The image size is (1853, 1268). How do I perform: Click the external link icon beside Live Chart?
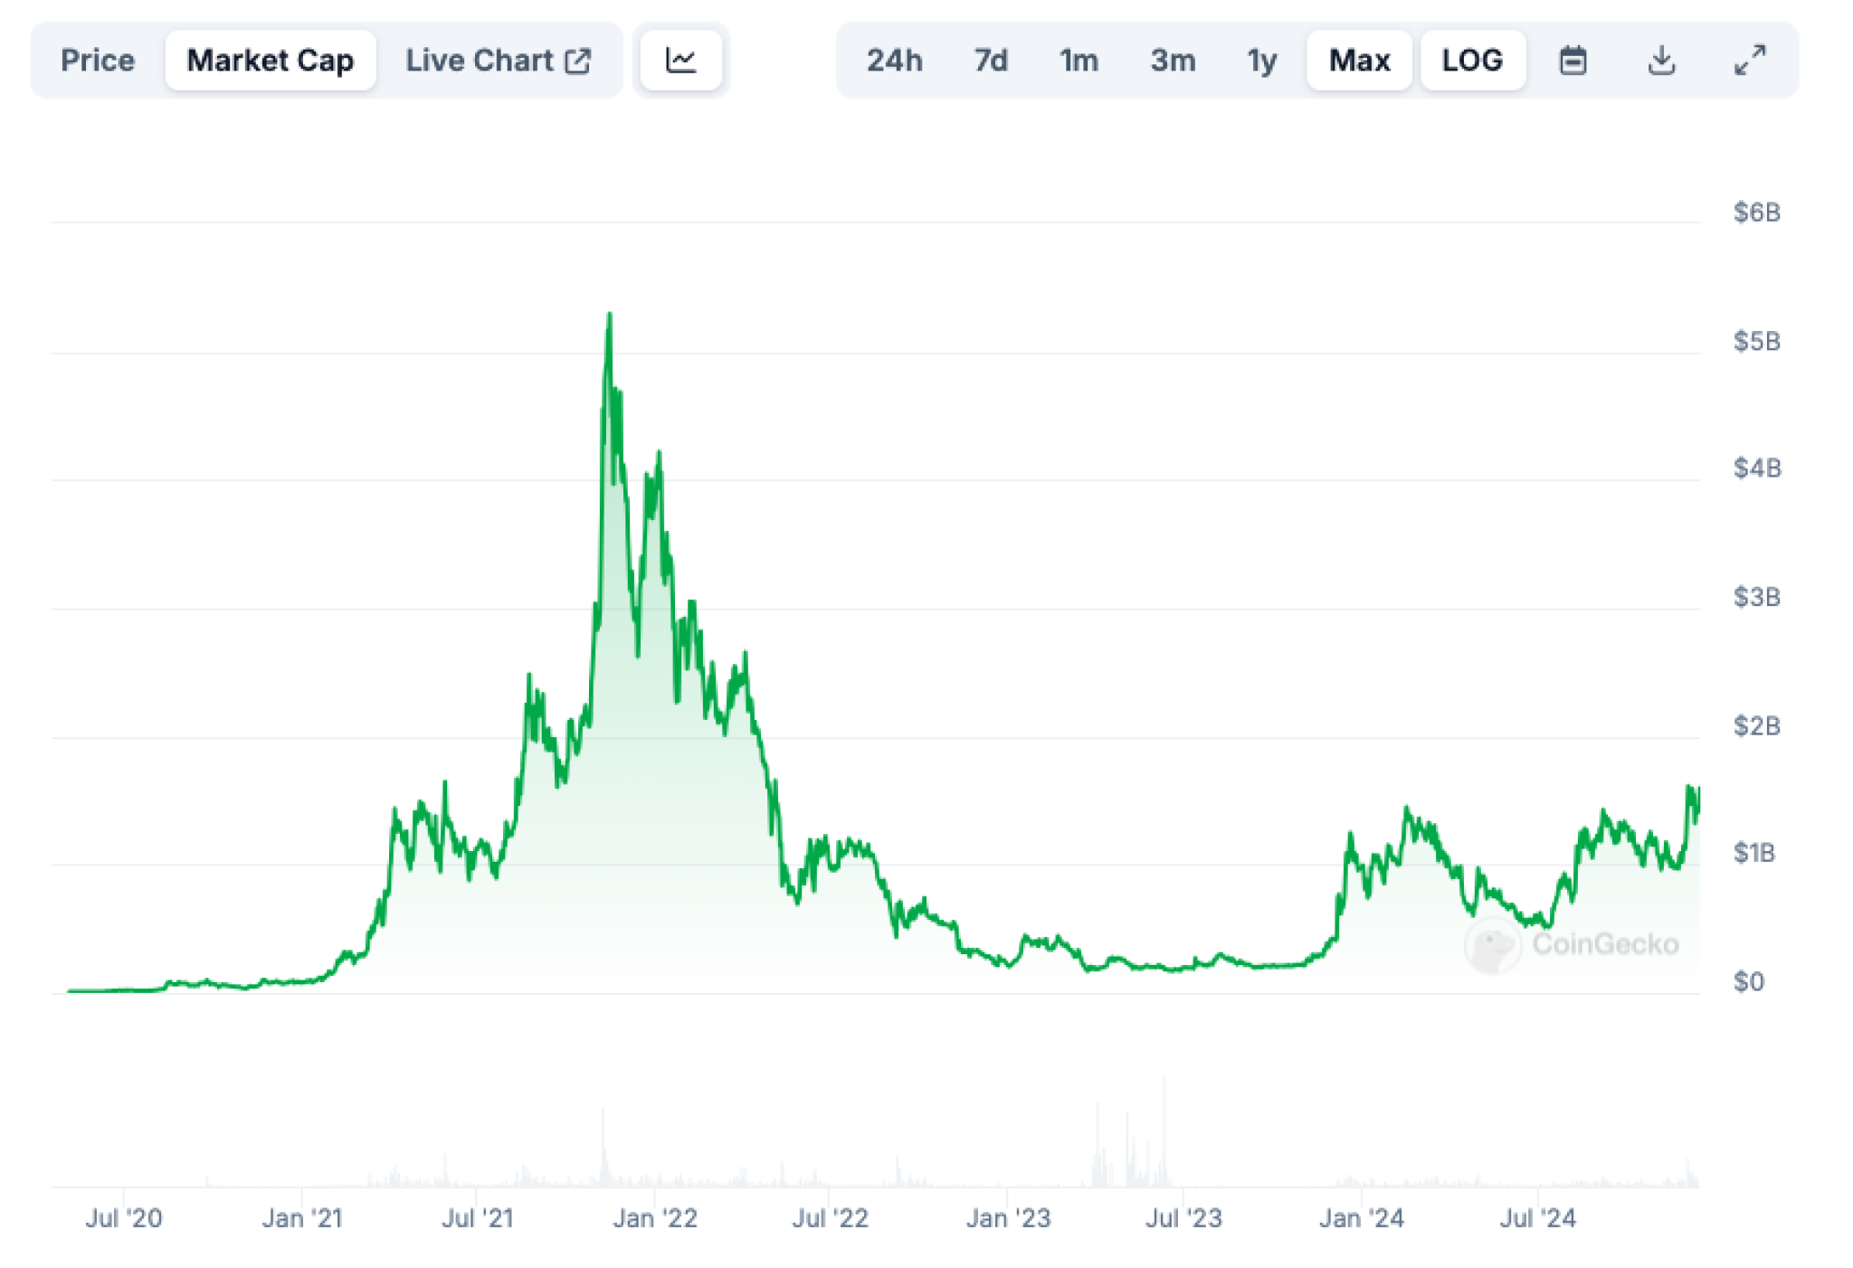[x=577, y=61]
